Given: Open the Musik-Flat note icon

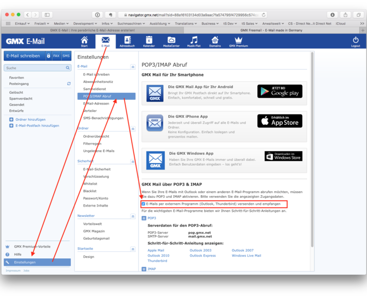Looking at the screenshot, I should click(194, 40).
